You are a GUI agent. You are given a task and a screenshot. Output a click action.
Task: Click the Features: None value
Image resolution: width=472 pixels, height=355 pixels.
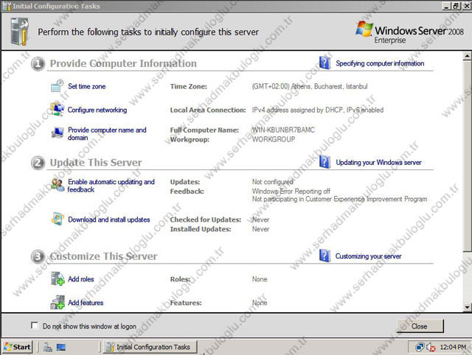click(260, 303)
